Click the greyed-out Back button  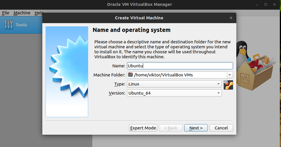170,128
